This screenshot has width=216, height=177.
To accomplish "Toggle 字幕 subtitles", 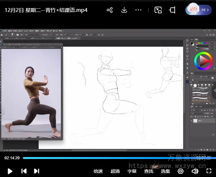I will pyautogui.click(x=132, y=171).
